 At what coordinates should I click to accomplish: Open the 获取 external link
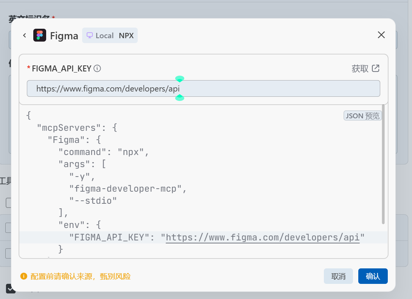tap(365, 68)
